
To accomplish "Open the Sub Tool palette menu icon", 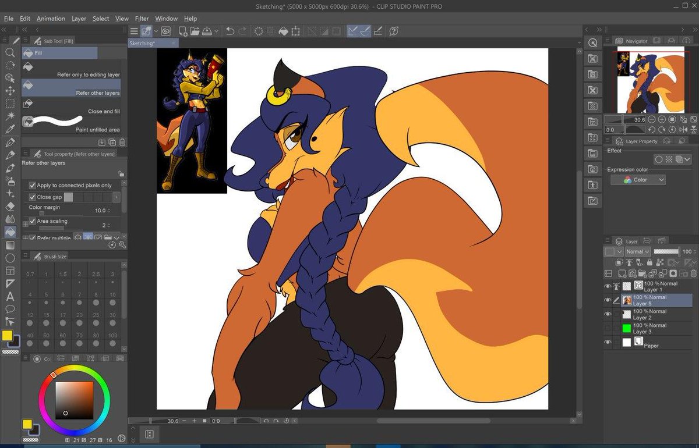I will (x=26, y=41).
